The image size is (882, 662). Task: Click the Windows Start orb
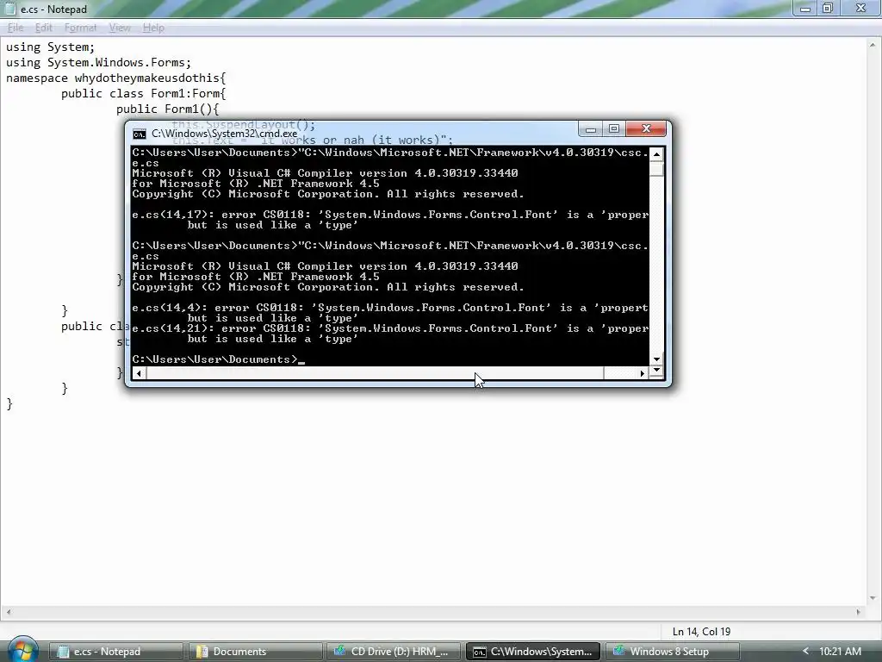(x=23, y=650)
